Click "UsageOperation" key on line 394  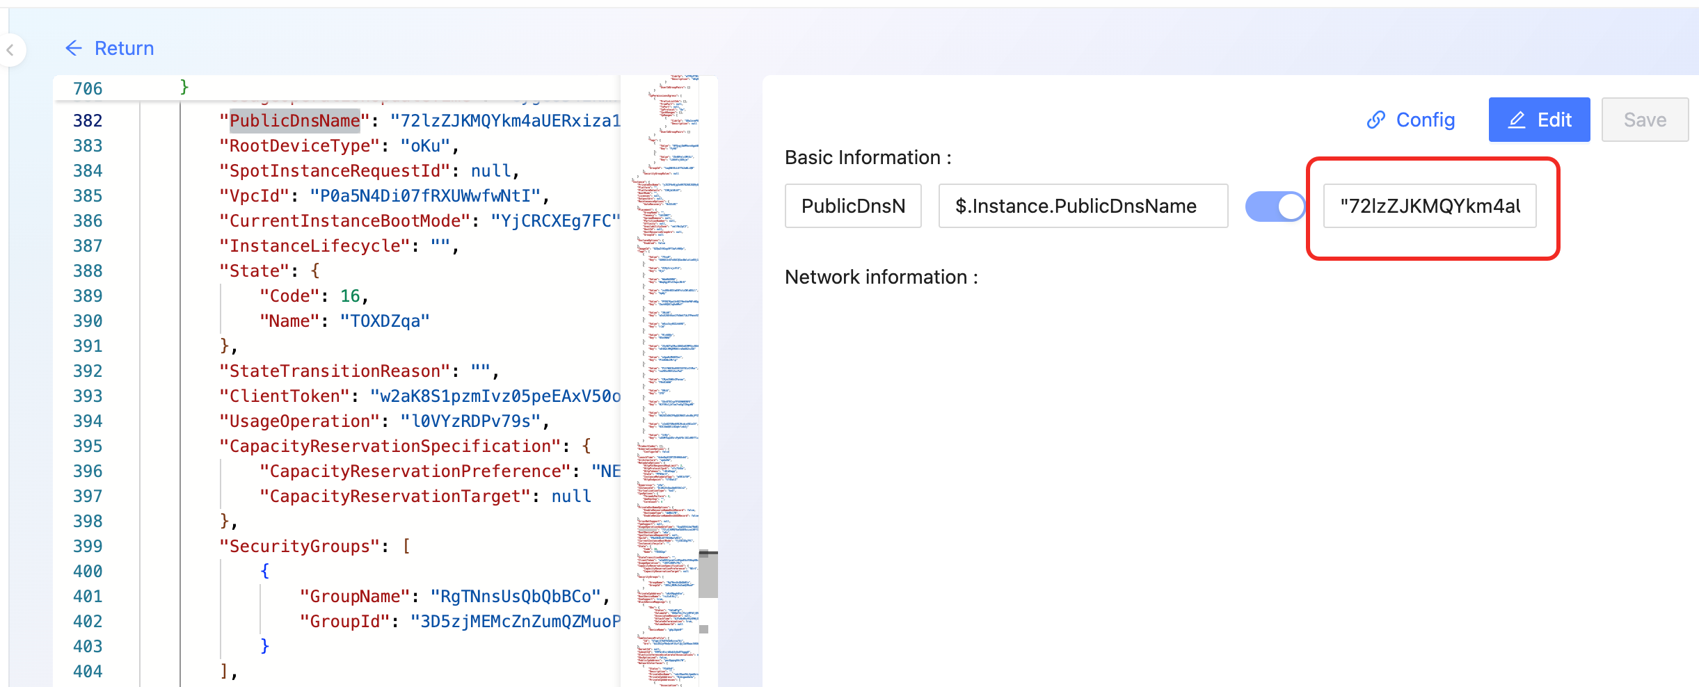pos(300,421)
